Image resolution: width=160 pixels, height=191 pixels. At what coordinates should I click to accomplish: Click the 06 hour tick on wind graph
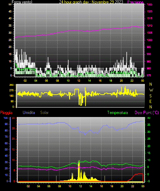coord(46,81)
